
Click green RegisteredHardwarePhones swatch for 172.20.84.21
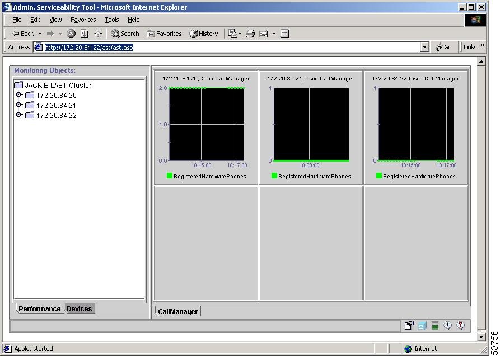[274, 175]
